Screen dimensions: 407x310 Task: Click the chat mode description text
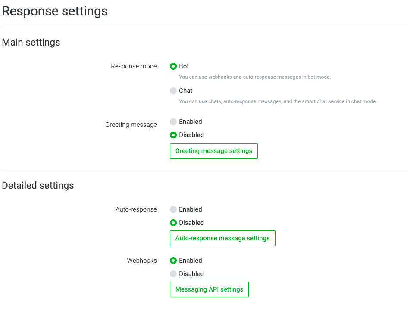coord(278,102)
